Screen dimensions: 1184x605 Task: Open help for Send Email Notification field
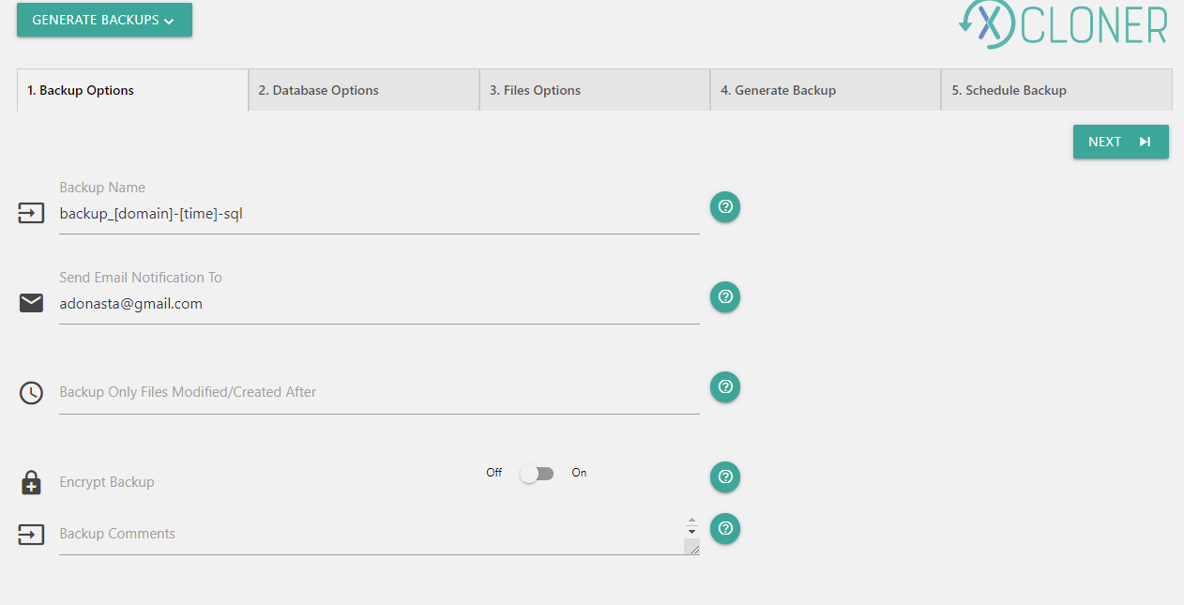[725, 297]
